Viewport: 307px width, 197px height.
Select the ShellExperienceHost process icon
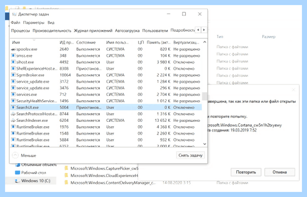point(13,69)
